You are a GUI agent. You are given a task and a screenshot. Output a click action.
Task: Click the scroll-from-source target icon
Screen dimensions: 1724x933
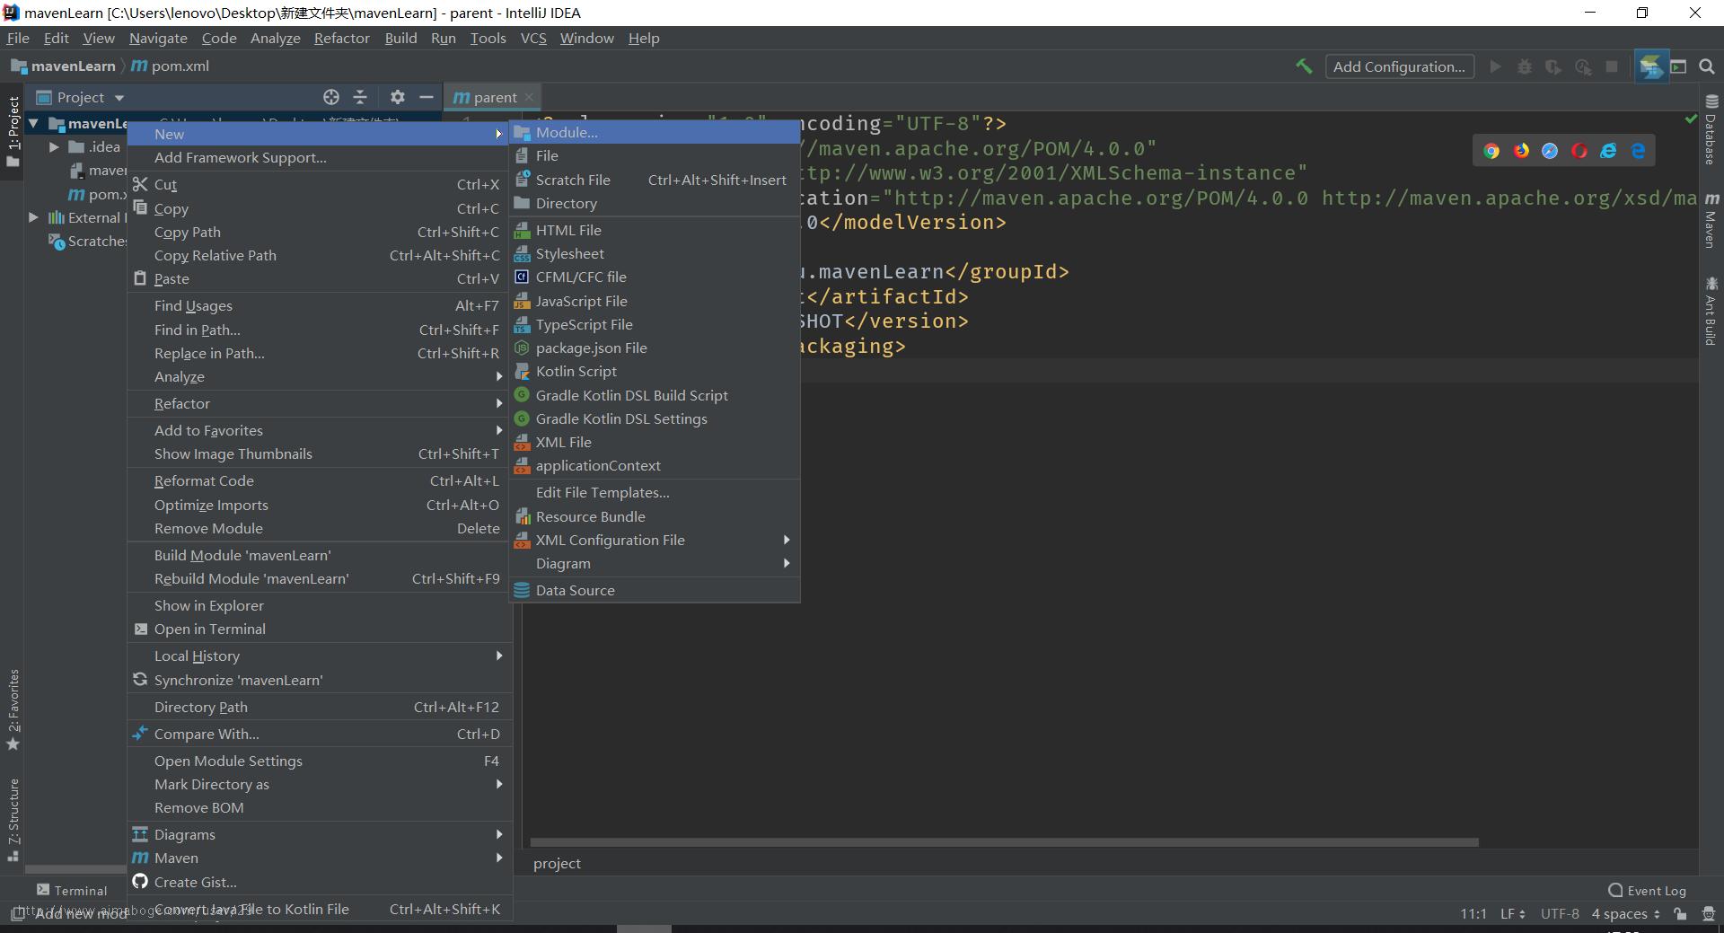click(x=331, y=97)
